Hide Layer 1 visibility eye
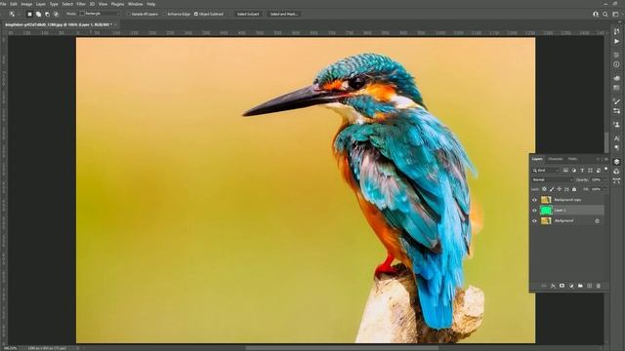 534,211
